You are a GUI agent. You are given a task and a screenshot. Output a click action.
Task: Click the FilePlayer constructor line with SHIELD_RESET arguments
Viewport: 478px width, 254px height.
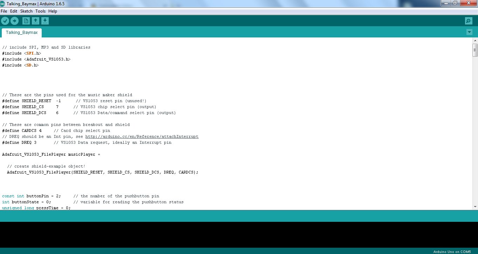[103, 172]
